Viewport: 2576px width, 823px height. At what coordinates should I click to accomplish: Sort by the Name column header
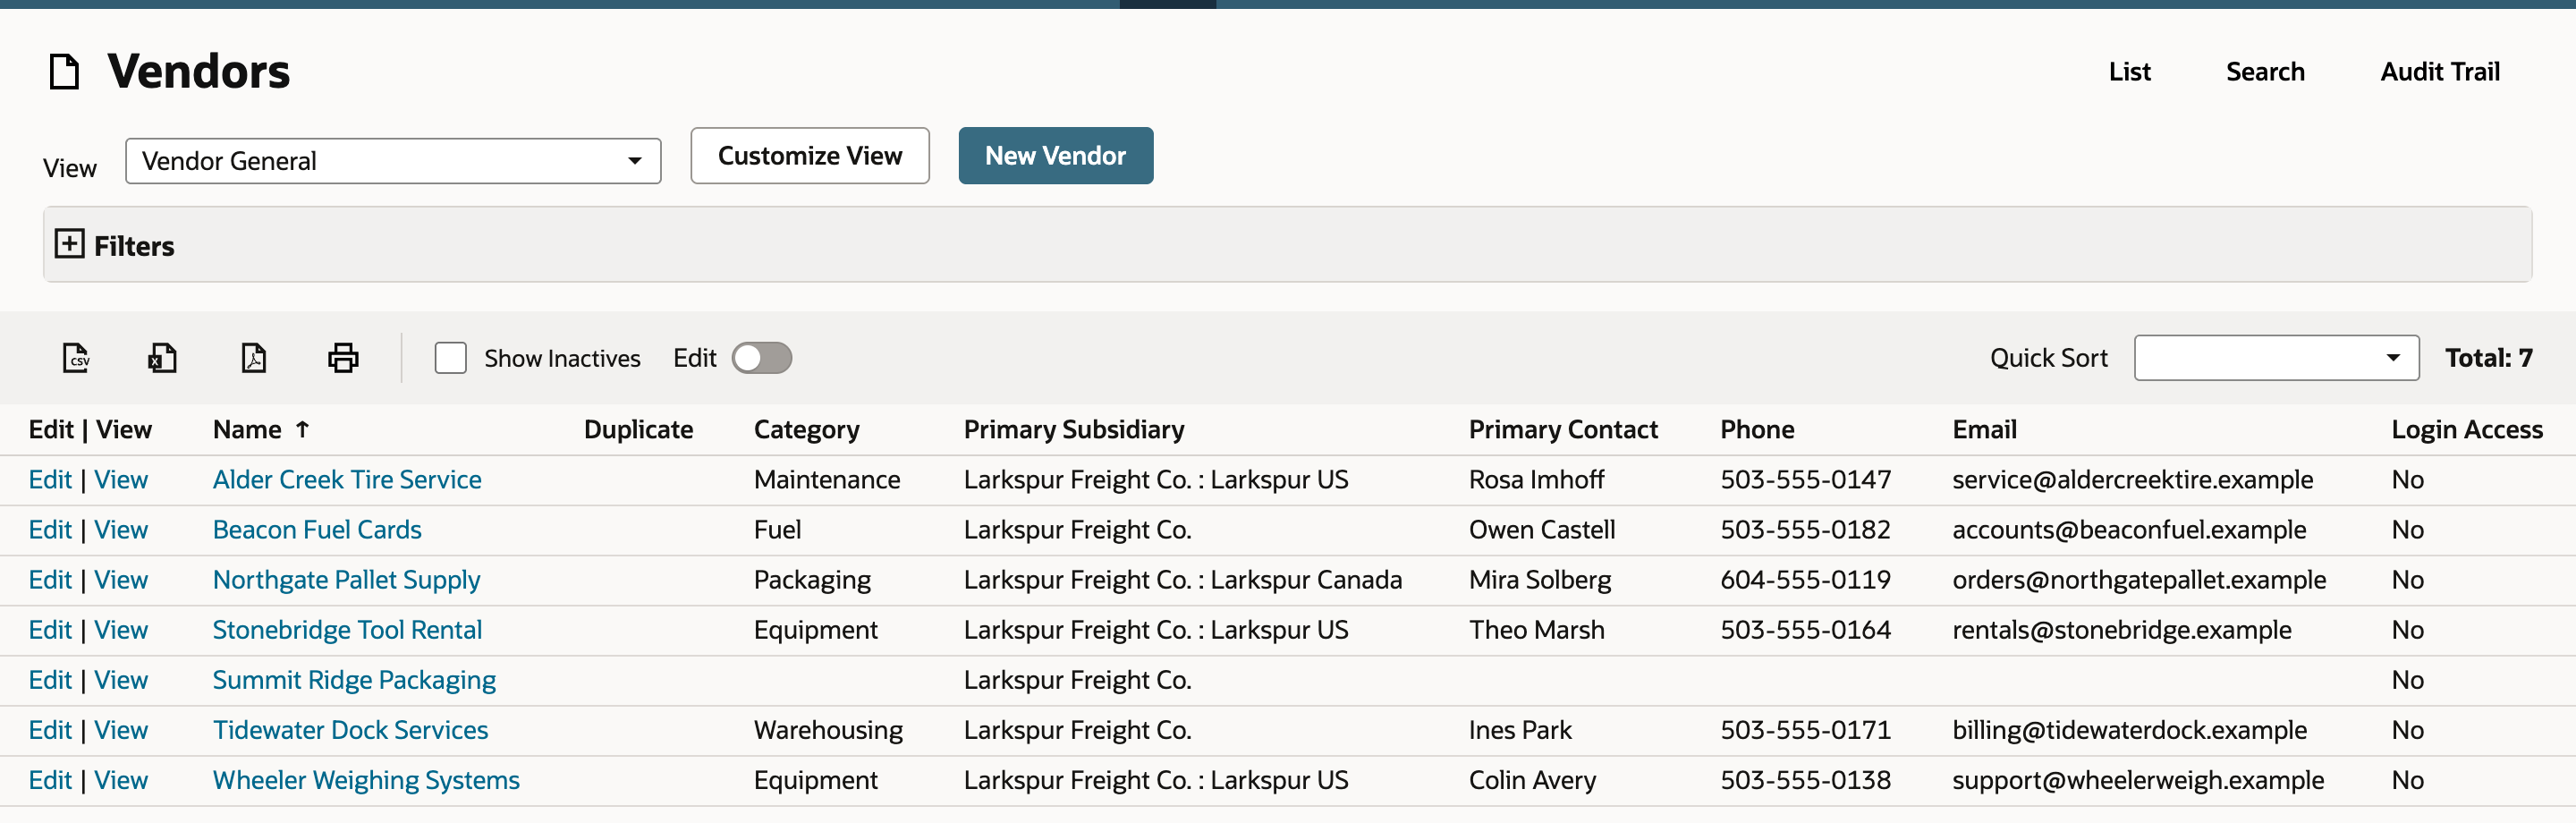click(x=247, y=430)
